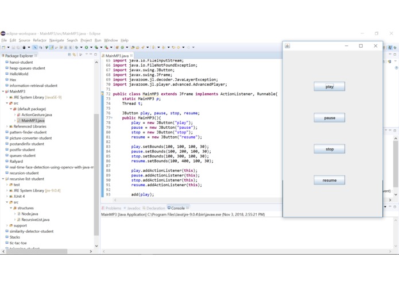Collapse the MainMP3 project node
399x284 pixels.
pyautogui.click(x=3, y=91)
